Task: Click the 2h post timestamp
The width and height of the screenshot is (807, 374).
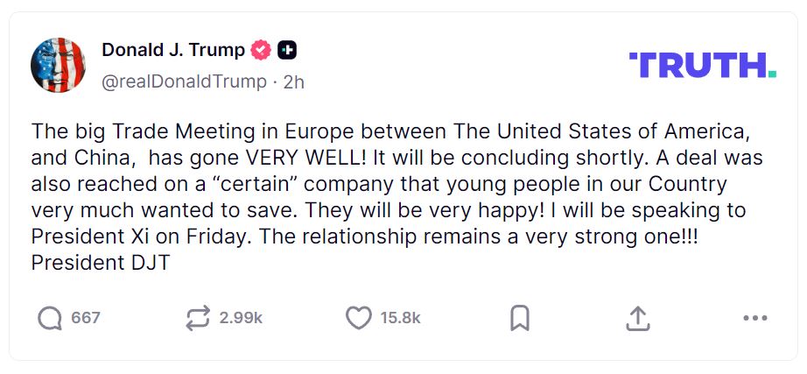Action: [x=294, y=81]
